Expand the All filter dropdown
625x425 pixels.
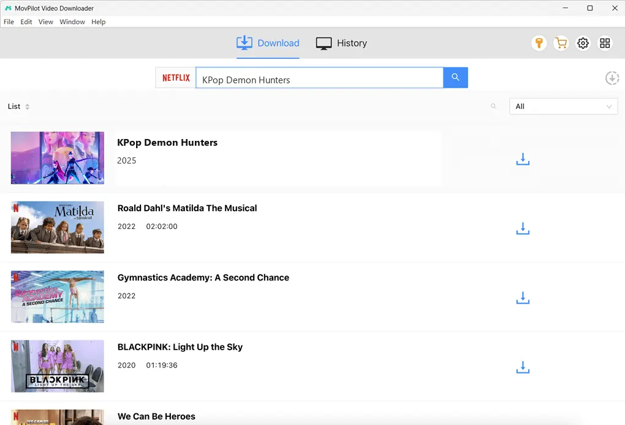563,107
